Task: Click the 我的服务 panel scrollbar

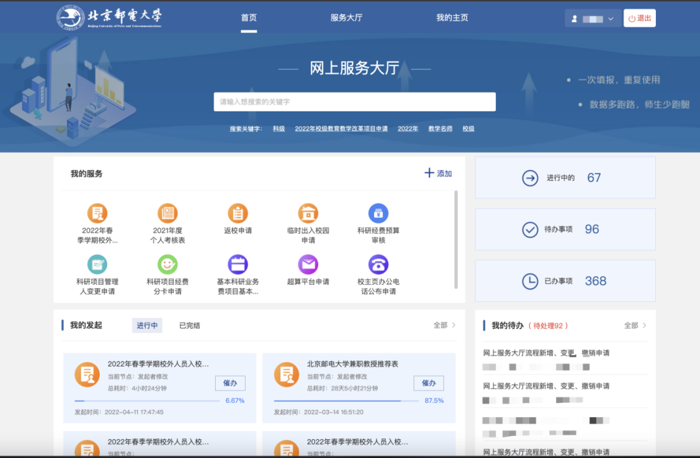Action: pos(456,240)
